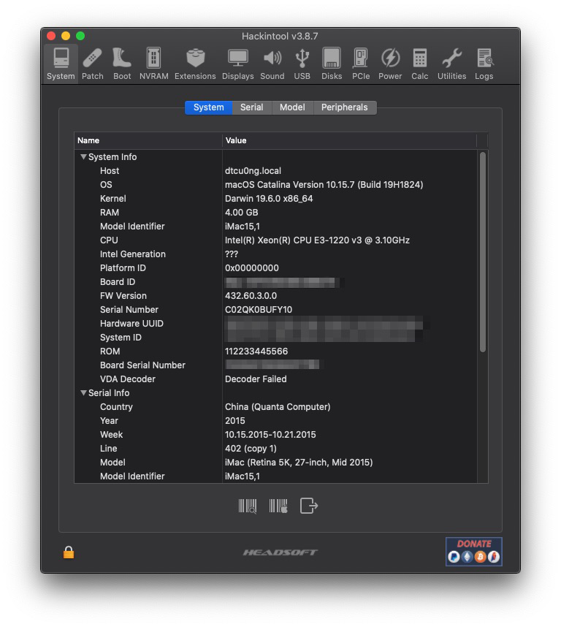Select the CPU row

click(x=275, y=240)
